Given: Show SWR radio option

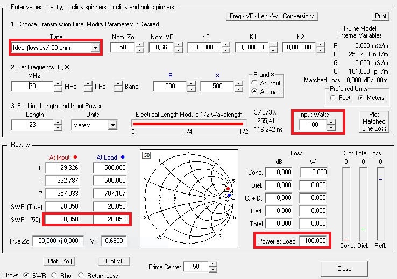Looking at the screenshot, I should point(26,275).
